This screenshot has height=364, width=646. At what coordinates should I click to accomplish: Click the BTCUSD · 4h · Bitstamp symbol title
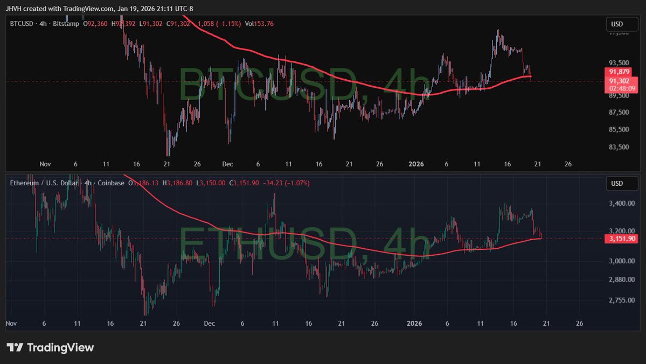45,24
